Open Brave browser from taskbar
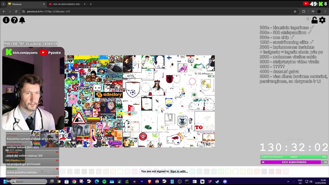The width and height of the screenshot is (329, 185). pos(149,182)
